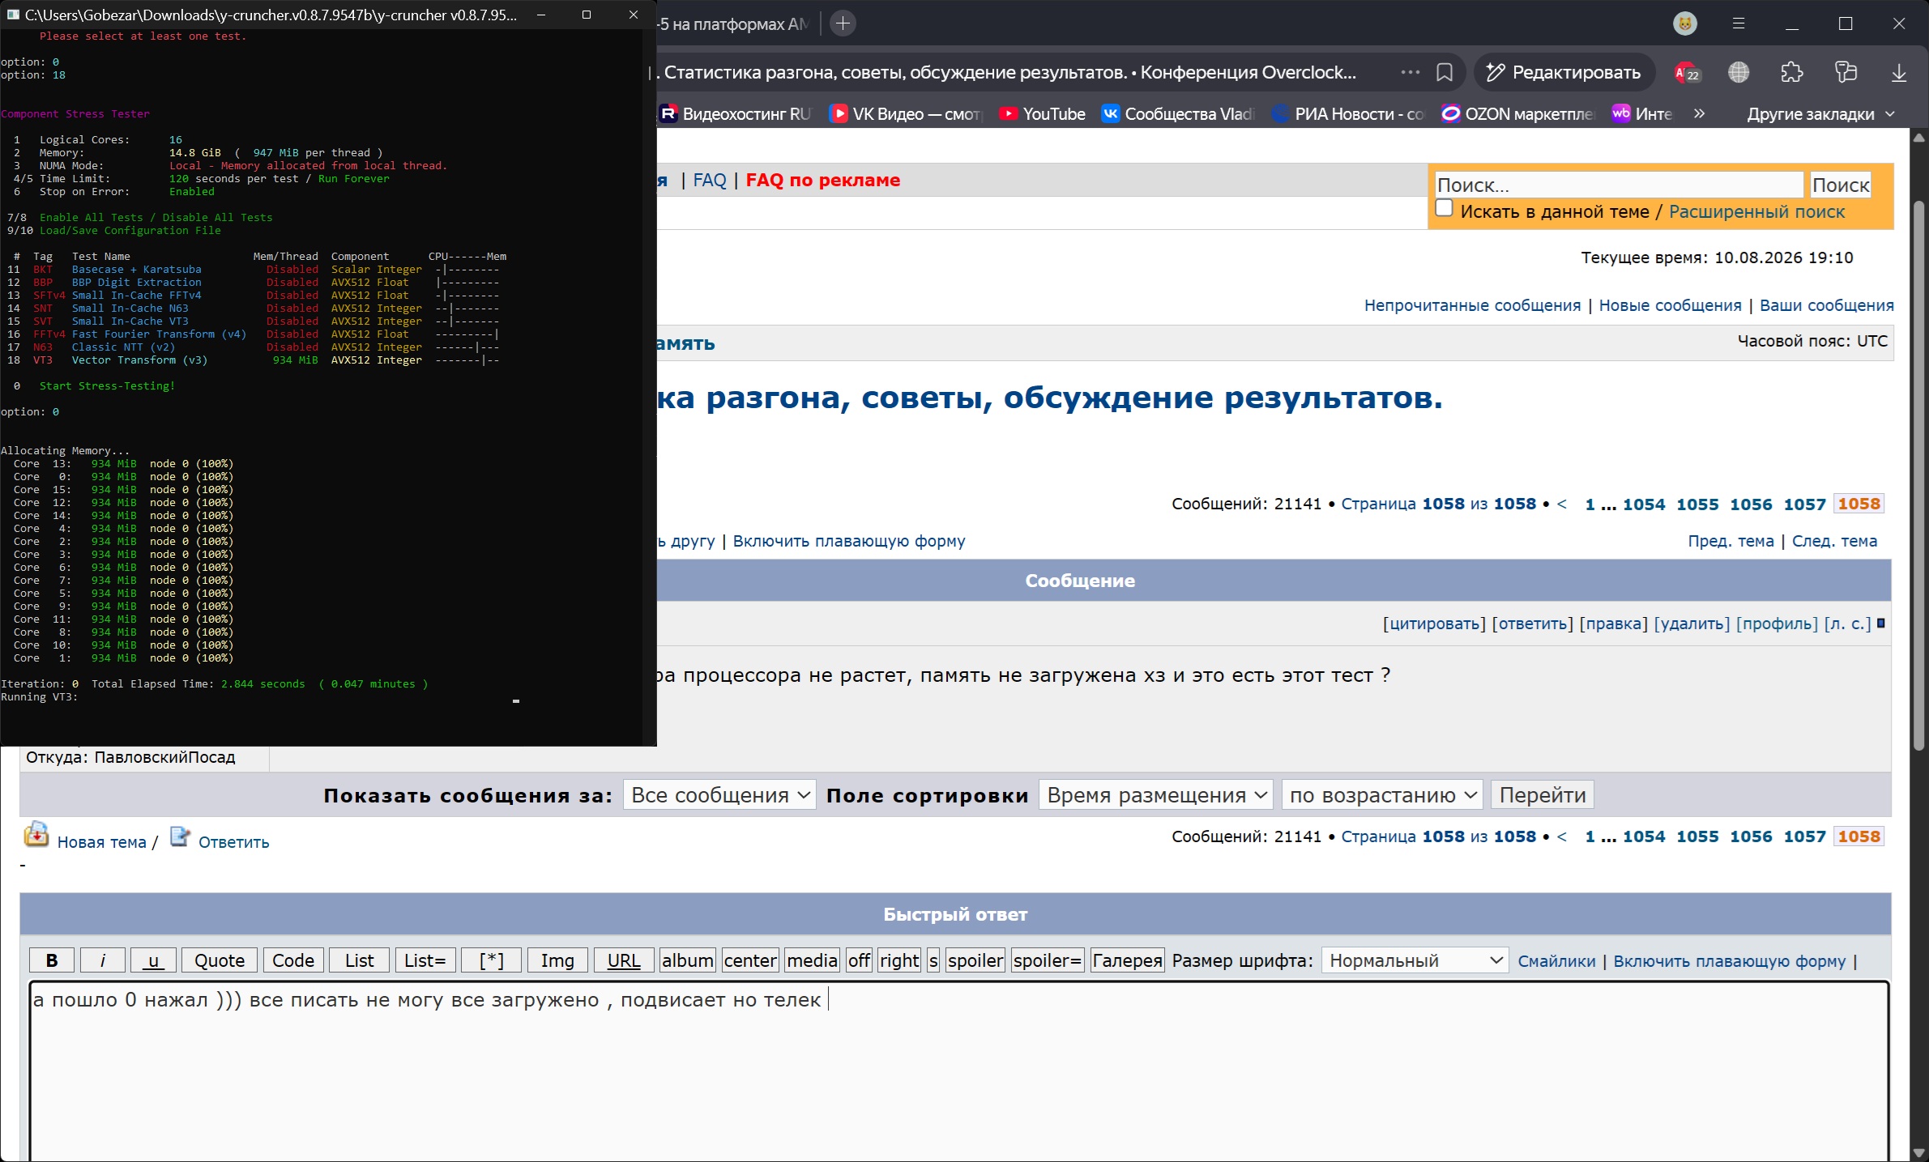The image size is (1929, 1162).
Task: Apply bold with the B button
Action: pos(52,960)
